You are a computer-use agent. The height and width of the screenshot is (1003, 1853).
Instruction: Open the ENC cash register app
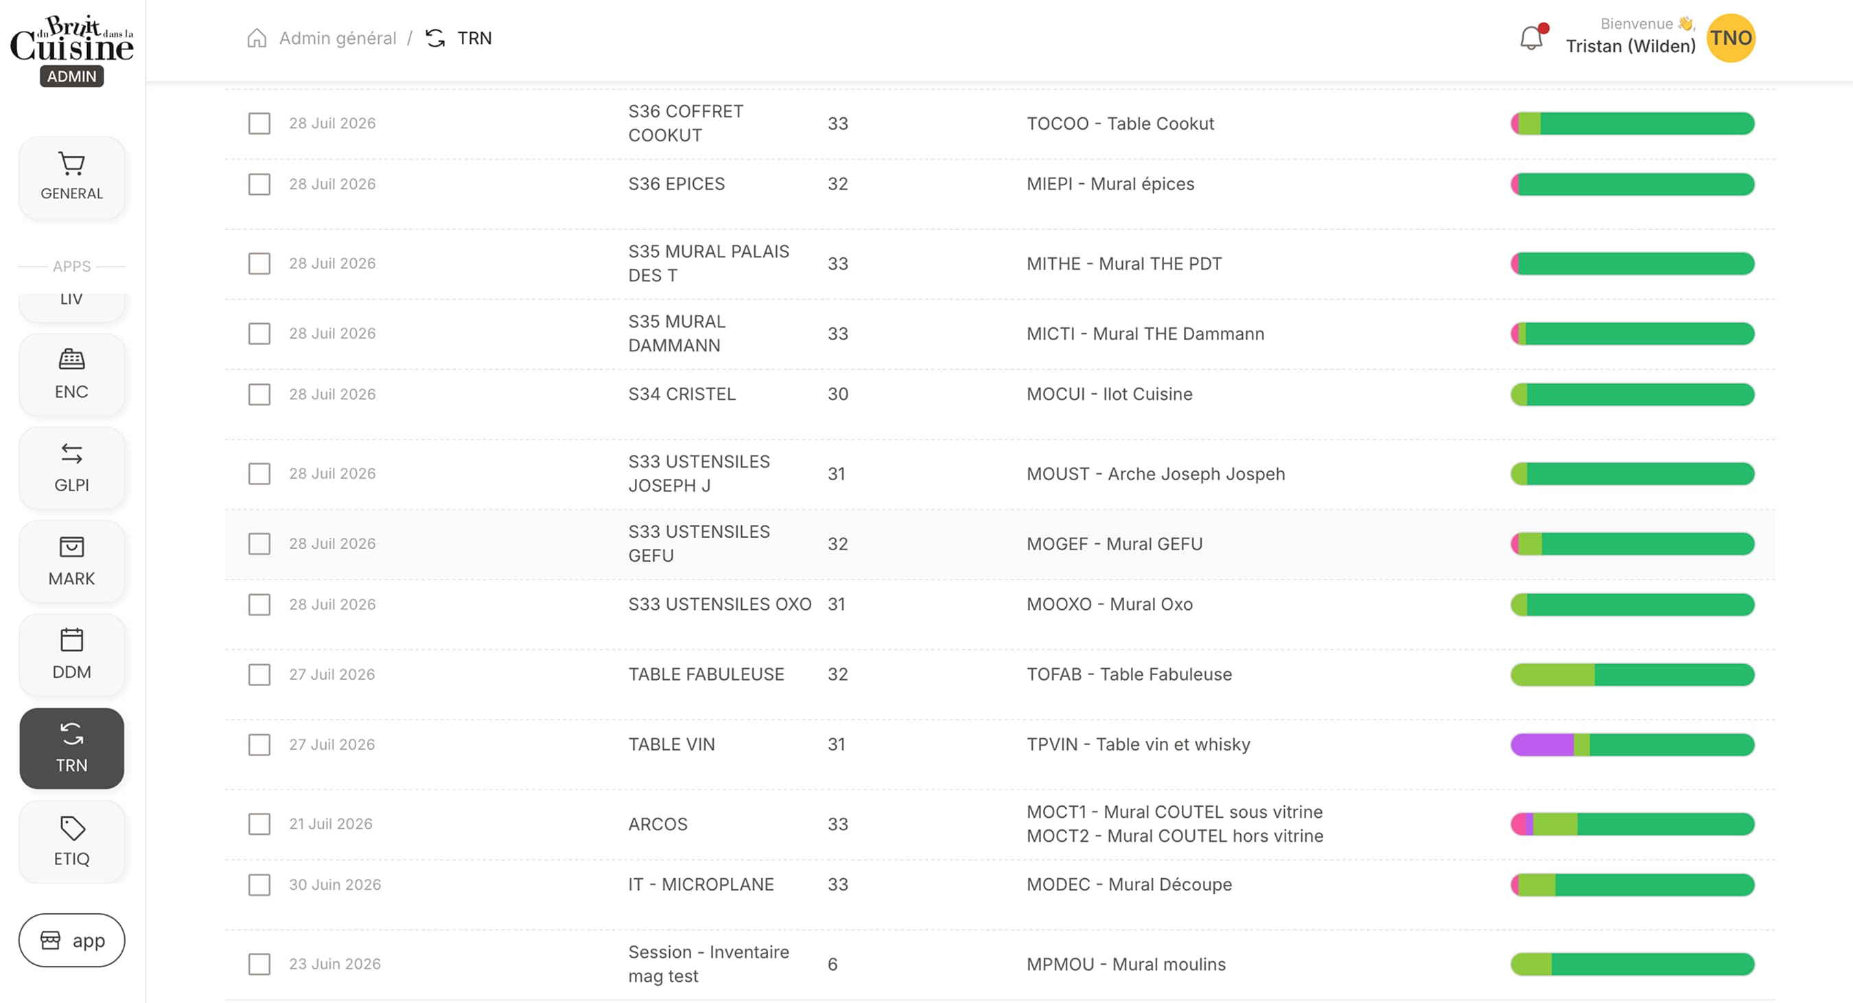click(71, 375)
